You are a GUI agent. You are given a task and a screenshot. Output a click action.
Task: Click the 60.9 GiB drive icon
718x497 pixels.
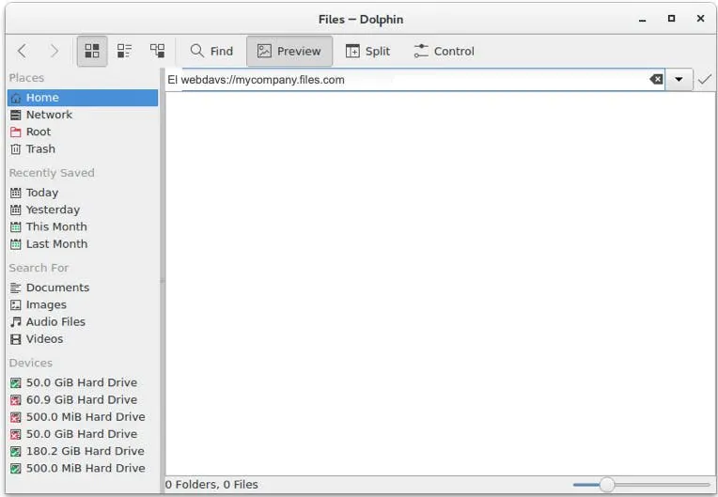[x=16, y=400]
